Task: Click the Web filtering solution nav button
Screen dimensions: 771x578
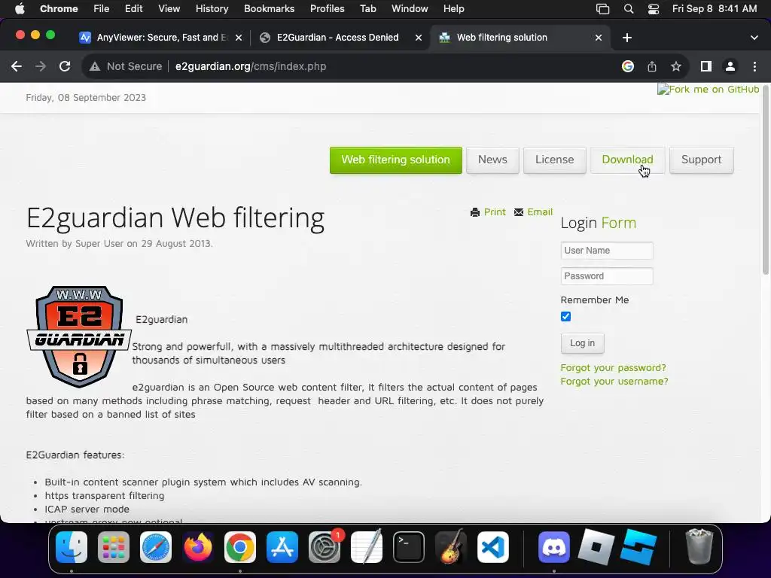Action: [x=396, y=160]
